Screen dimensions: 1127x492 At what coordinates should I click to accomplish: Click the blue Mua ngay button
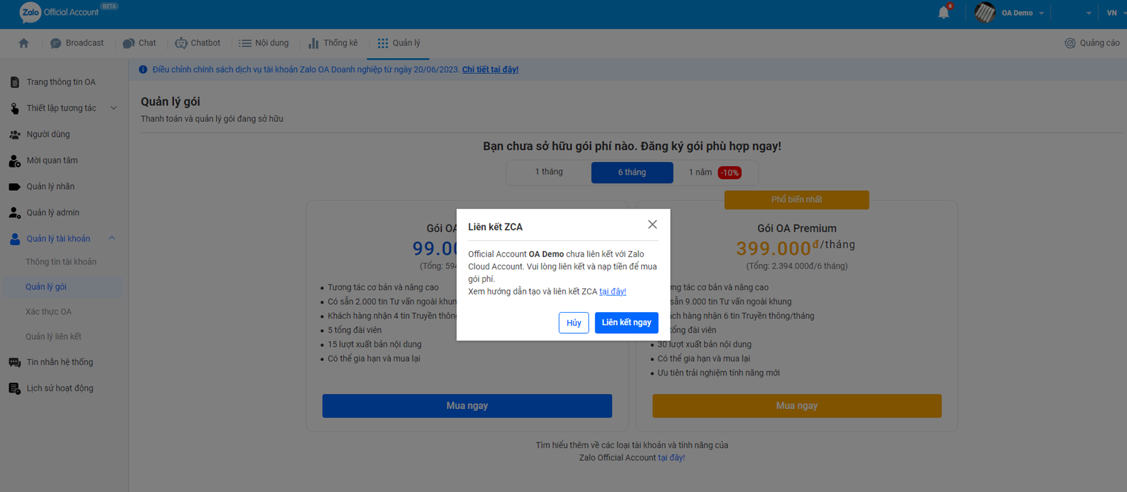[x=467, y=406]
